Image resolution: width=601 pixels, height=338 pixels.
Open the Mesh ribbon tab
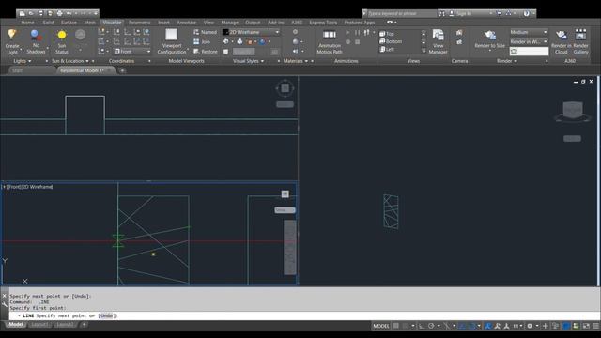(x=90, y=23)
